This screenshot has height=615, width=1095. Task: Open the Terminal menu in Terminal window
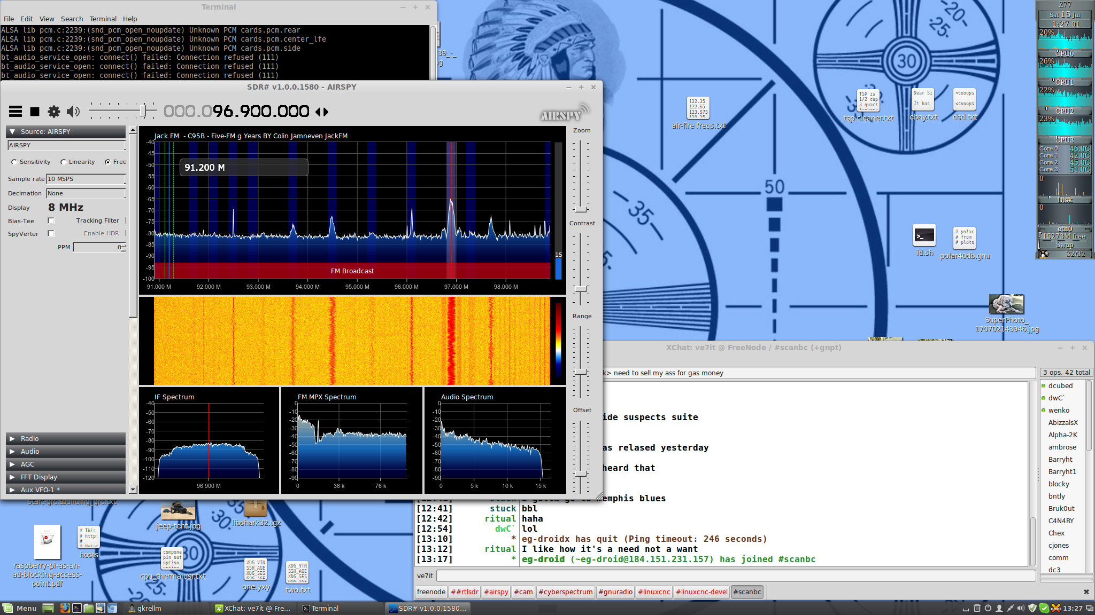[x=103, y=19]
